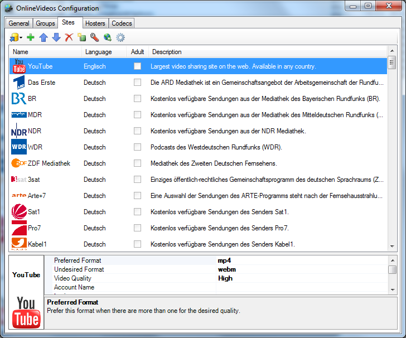This screenshot has height=338, width=406.
Task: Open the import database dropdown arrow
Action: (21, 38)
